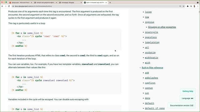Open the regroup tag link
This screenshot has height=112, width=200.
149,22
